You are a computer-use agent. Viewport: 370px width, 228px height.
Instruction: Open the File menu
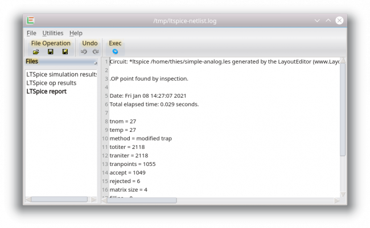click(31, 33)
